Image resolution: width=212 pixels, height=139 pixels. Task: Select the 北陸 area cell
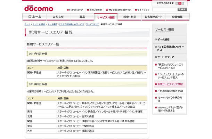(x=42, y=116)
